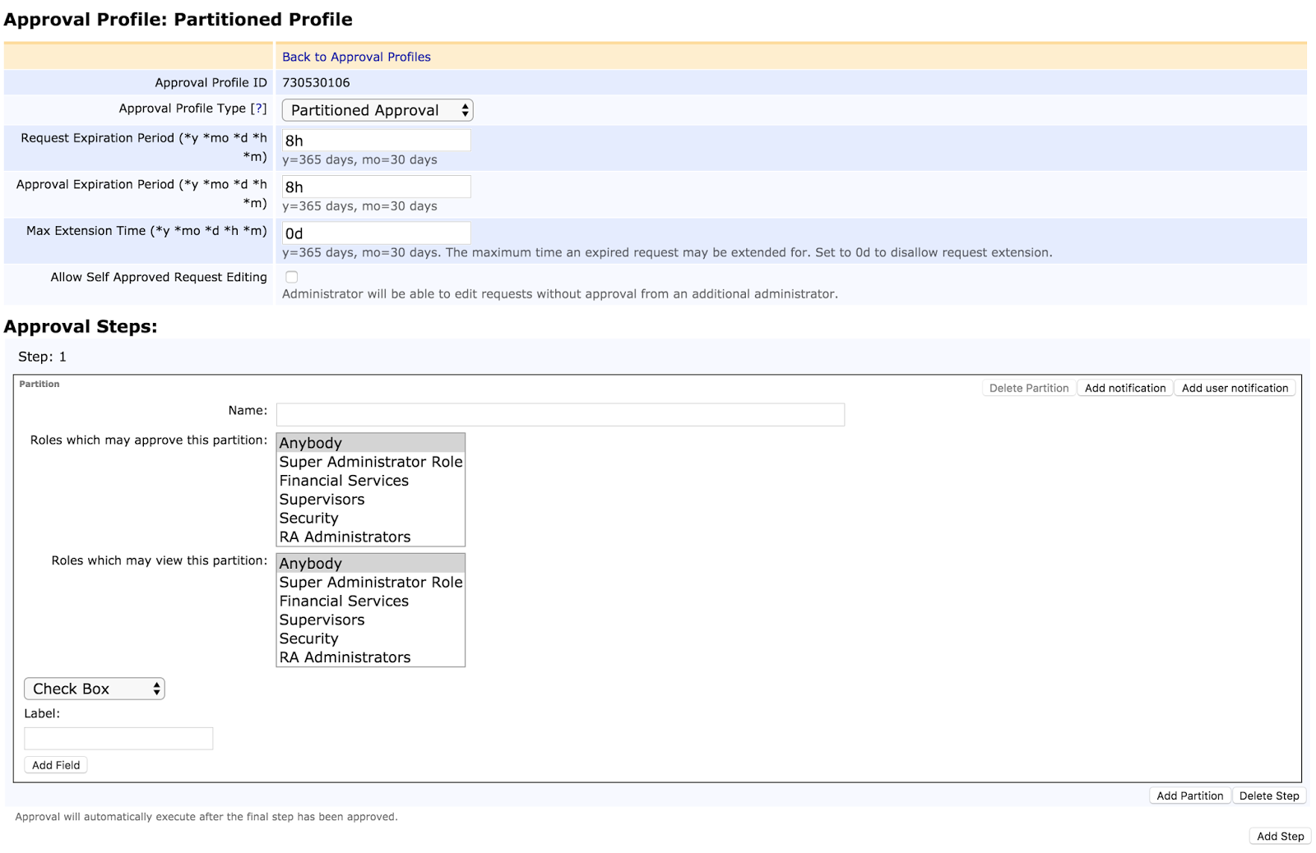The height and width of the screenshot is (853, 1316).
Task: Click the Label input field
Action: click(118, 738)
